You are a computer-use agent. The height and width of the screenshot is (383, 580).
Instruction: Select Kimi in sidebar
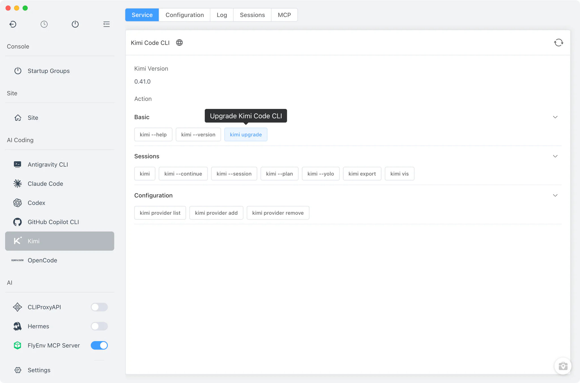click(59, 241)
